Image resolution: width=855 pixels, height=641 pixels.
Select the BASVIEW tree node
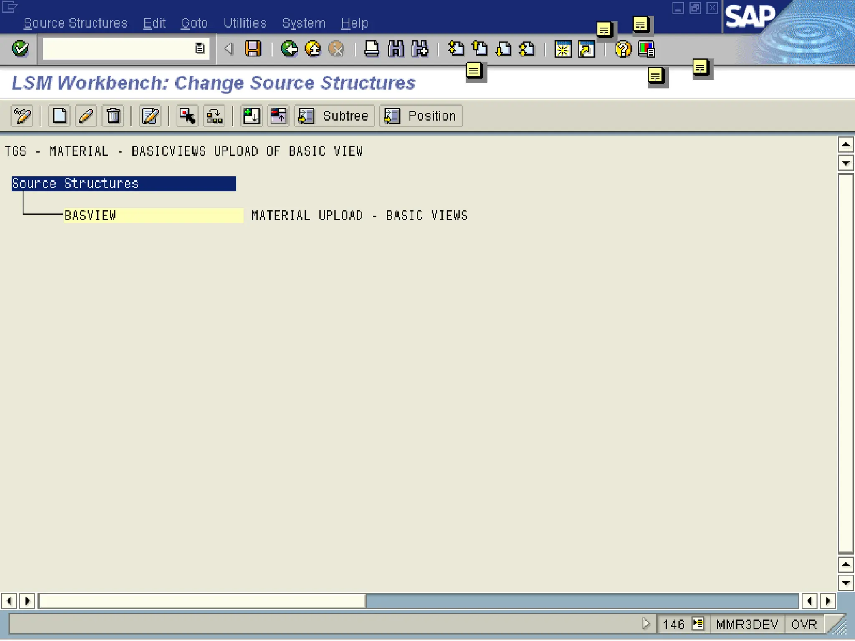(90, 215)
